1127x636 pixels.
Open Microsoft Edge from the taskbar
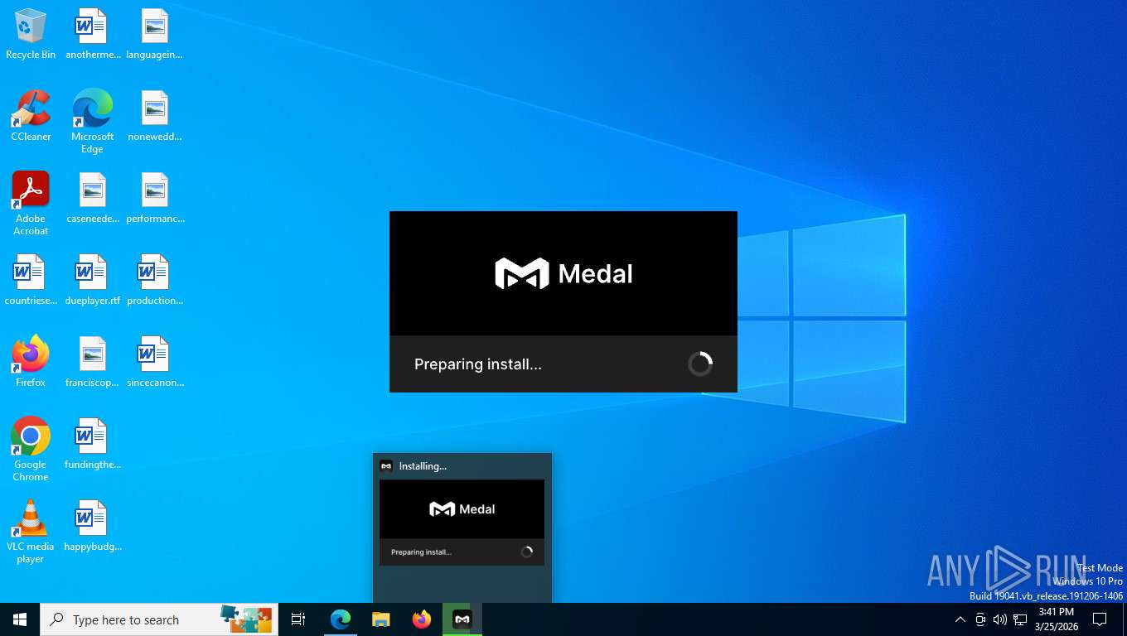(341, 619)
